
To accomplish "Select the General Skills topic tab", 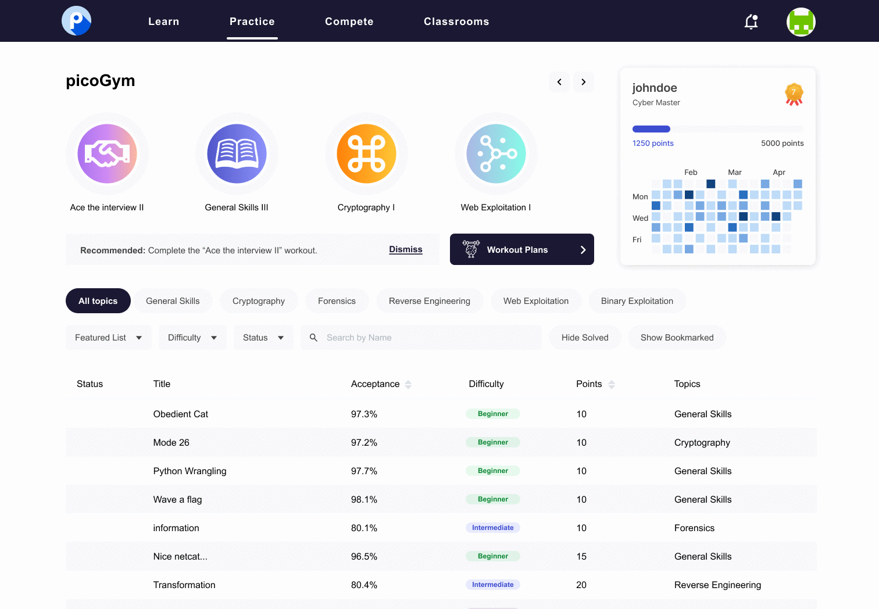I will (173, 301).
